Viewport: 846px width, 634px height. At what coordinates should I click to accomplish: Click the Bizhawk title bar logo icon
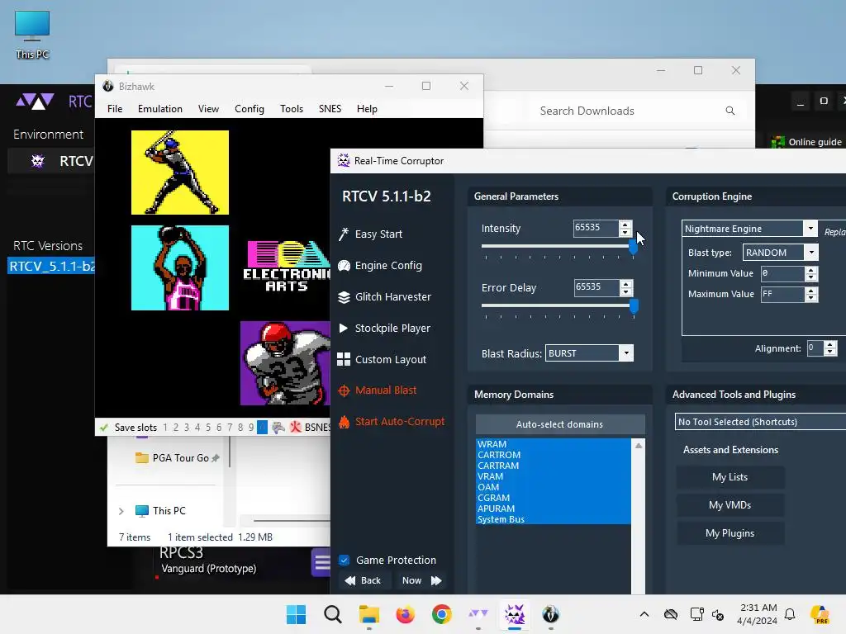[x=108, y=86]
